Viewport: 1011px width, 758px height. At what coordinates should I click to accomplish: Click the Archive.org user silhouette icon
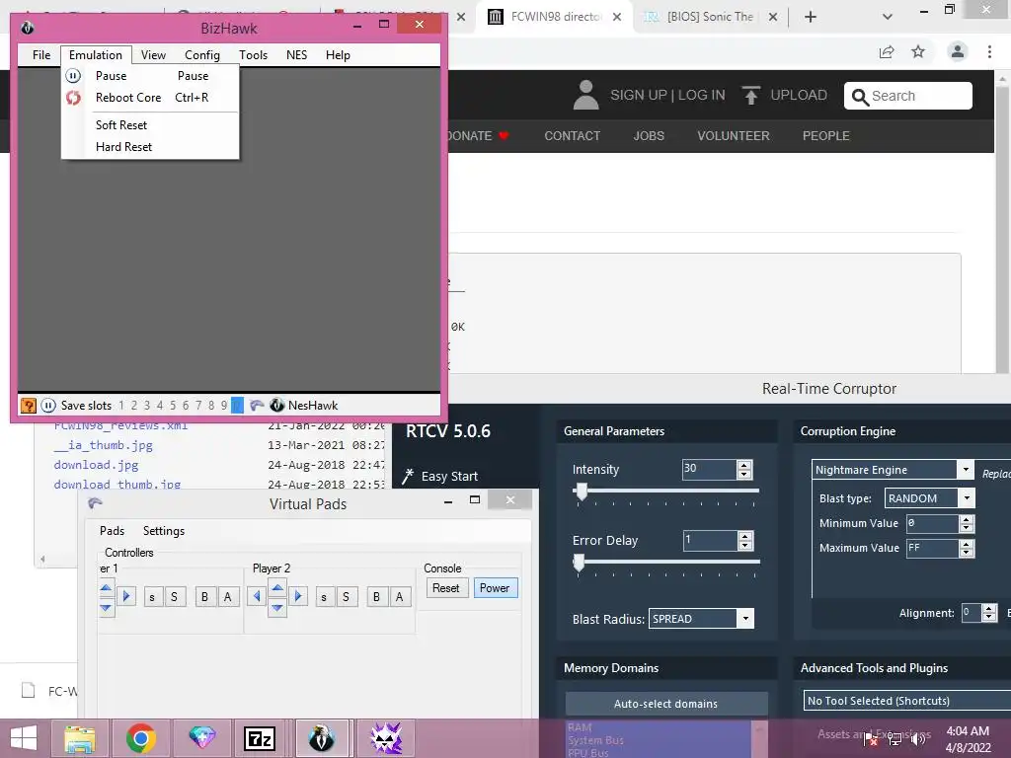[585, 95]
